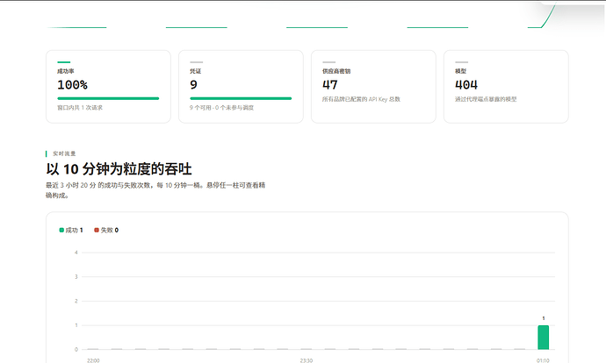Click the 供应商密钥 value 47
The height and width of the screenshot is (363, 606).
point(330,85)
